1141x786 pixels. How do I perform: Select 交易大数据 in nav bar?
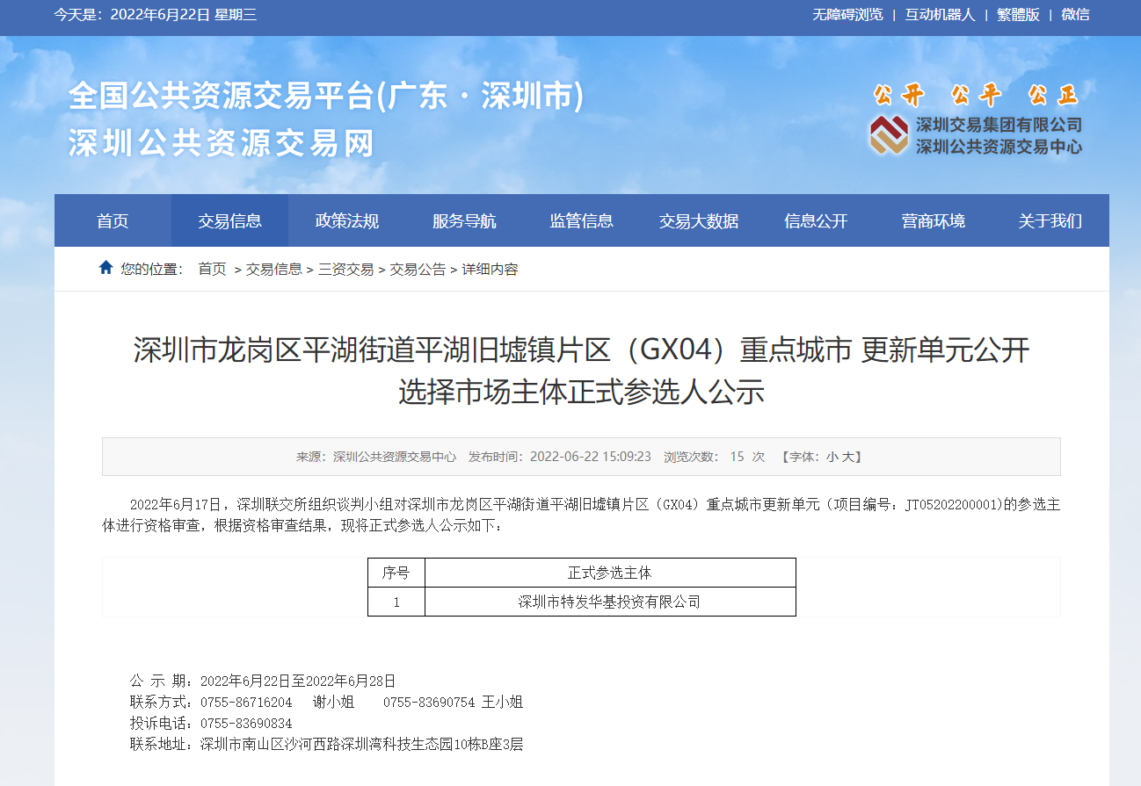click(699, 221)
